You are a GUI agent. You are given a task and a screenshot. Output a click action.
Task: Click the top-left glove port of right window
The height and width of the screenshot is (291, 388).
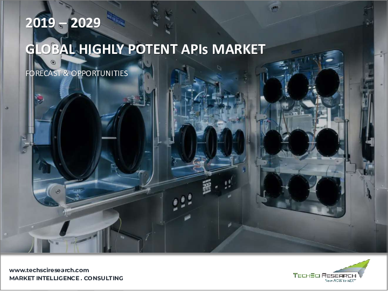(273, 89)
